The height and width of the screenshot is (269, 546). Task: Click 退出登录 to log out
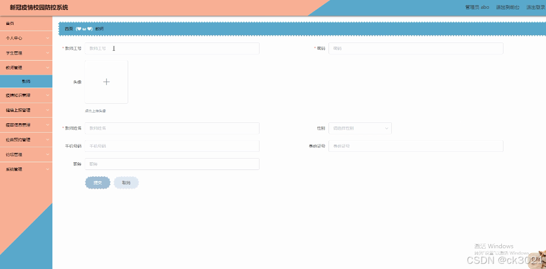tap(536, 7)
